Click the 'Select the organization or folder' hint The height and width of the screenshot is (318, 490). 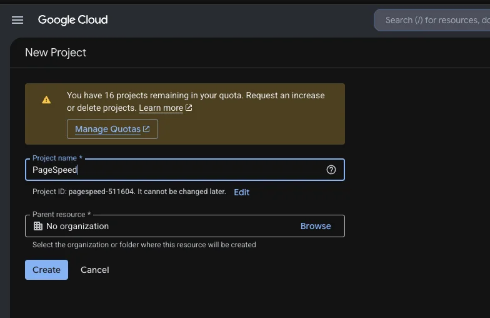click(144, 245)
